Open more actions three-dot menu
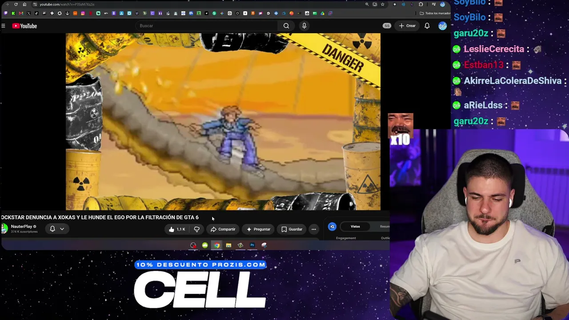 click(314, 229)
